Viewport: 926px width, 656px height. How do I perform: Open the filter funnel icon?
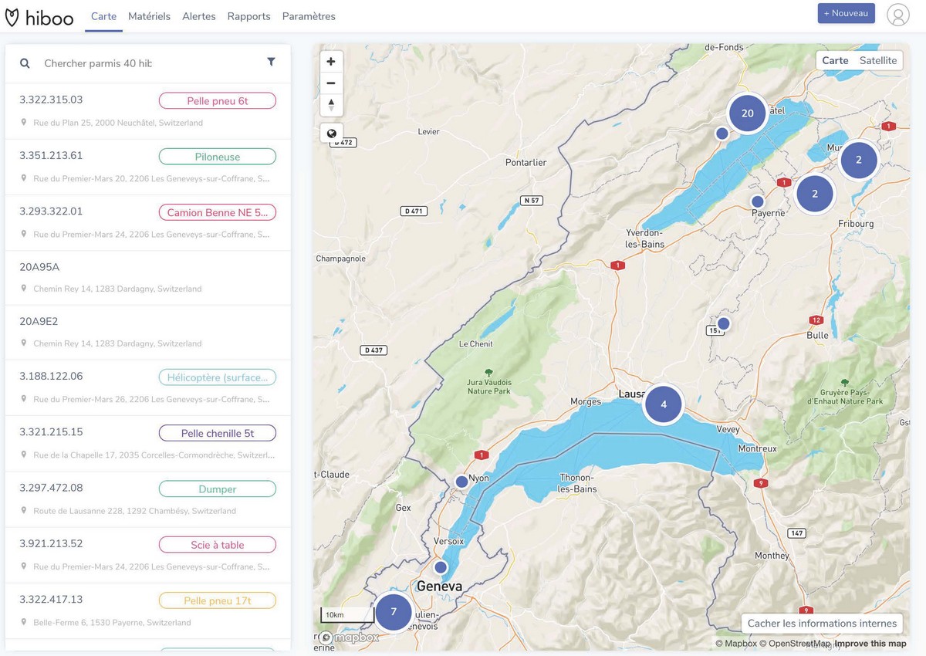coord(271,63)
